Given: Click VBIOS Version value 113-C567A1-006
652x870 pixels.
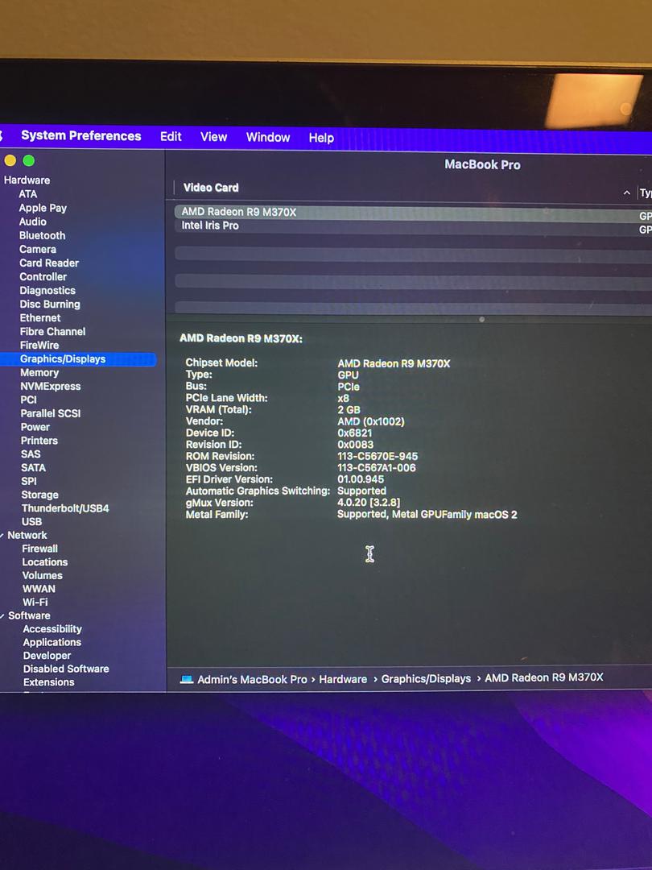Looking at the screenshot, I should point(377,468).
